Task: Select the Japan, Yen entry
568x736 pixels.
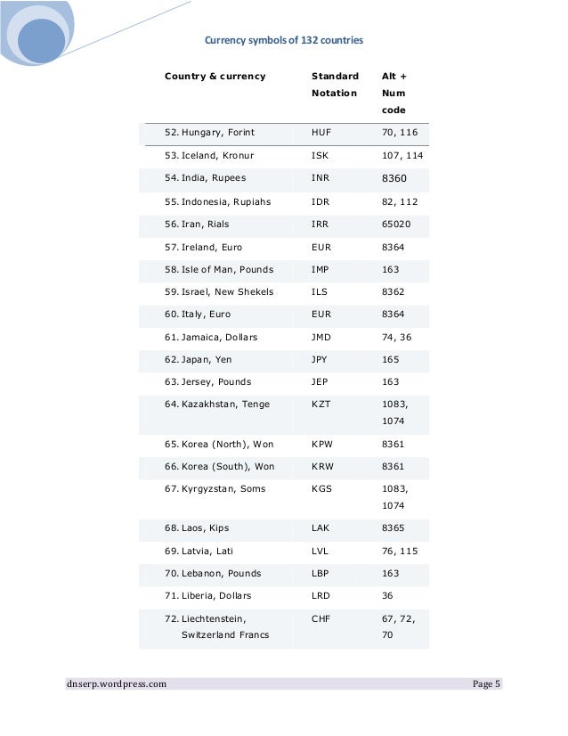Action: pos(199,360)
